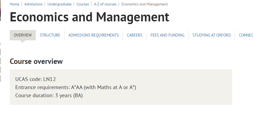The height and width of the screenshot is (114, 253).
Task: Click the Economics and Management page title
Action: (89, 17)
